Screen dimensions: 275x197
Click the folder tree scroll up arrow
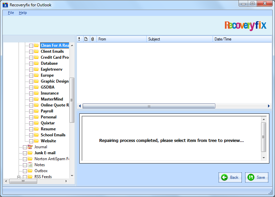coord(72,45)
